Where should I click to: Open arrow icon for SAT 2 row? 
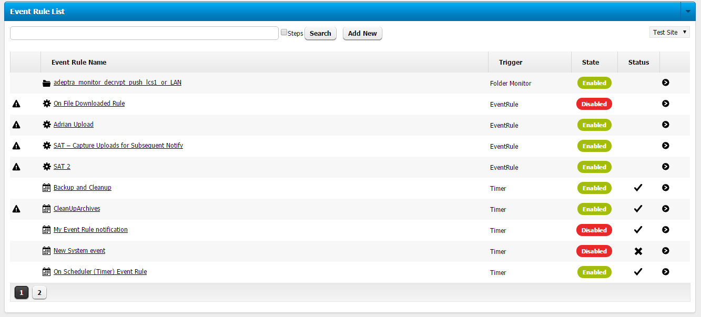click(665, 167)
